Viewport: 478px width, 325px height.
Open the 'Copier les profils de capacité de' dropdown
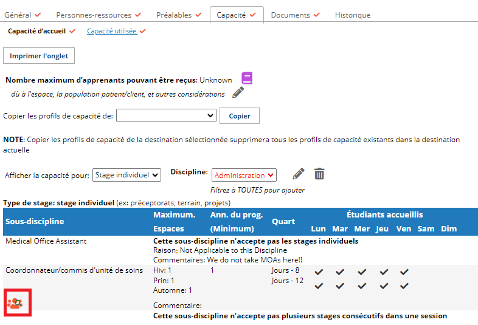[166, 115]
